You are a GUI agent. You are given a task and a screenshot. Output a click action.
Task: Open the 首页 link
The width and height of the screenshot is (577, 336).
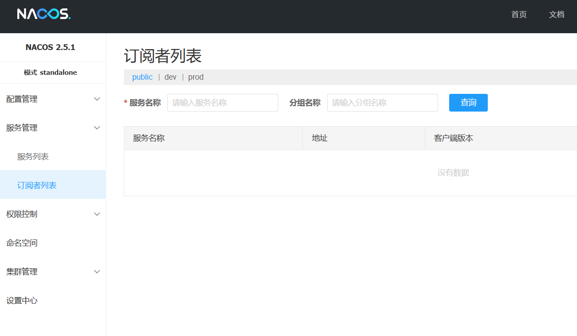[x=518, y=15]
